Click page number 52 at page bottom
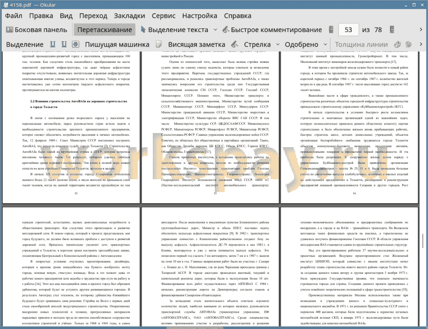The image size is (428, 329). [76, 193]
